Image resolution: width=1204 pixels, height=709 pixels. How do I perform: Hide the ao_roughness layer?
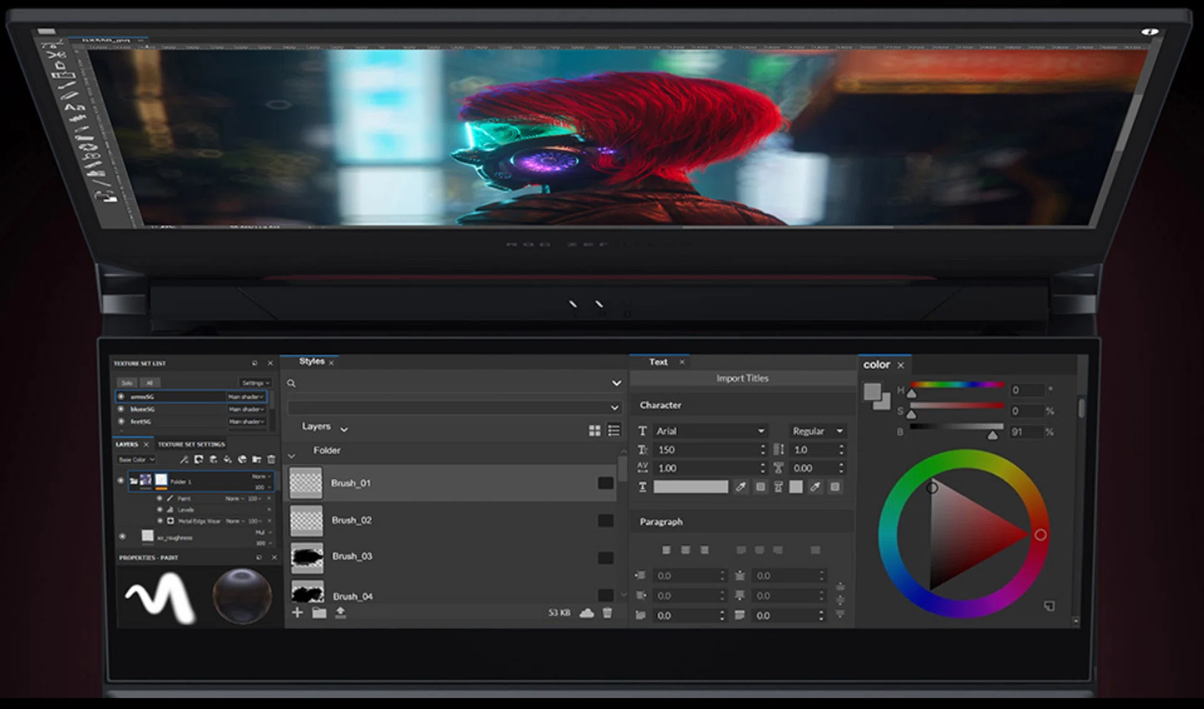point(122,536)
